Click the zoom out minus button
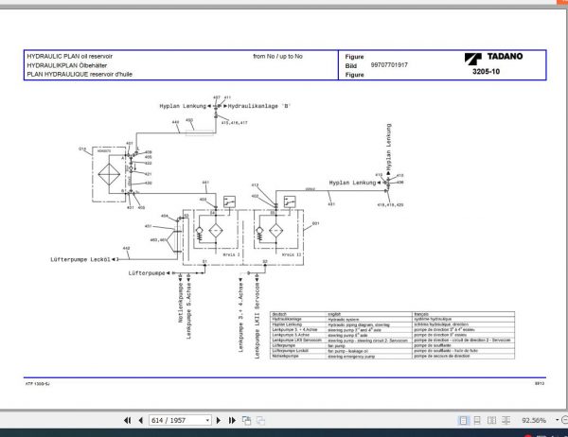 pyautogui.click(x=565, y=420)
